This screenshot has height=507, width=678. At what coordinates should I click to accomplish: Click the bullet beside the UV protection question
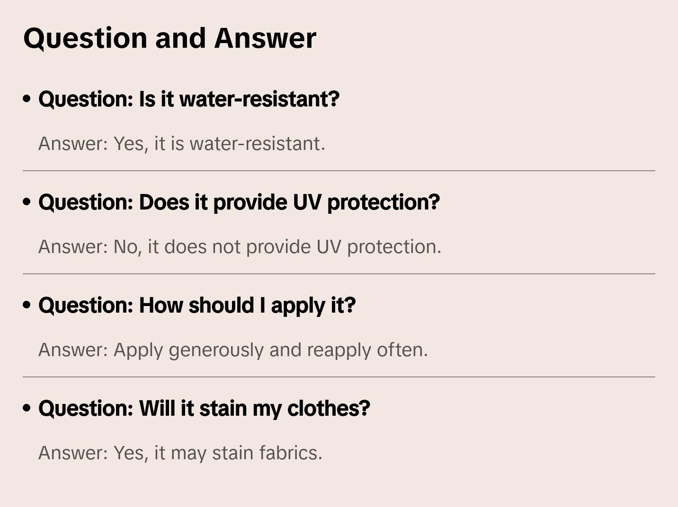[27, 202]
